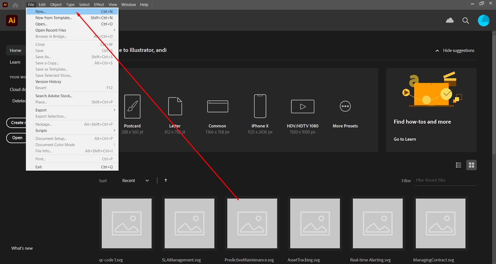Open the Object menu
496x264 pixels.
[56, 5]
